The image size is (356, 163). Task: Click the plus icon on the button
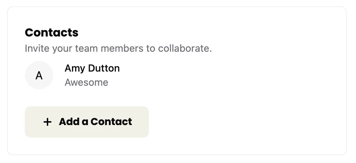pyautogui.click(x=47, y=122)
